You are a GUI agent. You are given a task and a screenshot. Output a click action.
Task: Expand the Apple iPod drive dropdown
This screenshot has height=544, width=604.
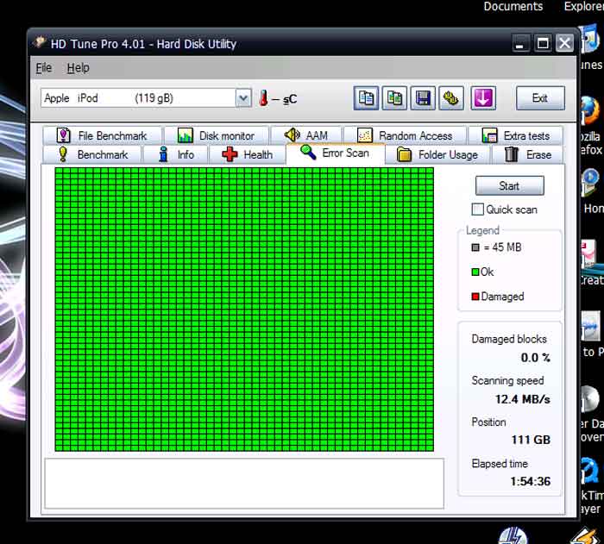click(x=242, y=98)
